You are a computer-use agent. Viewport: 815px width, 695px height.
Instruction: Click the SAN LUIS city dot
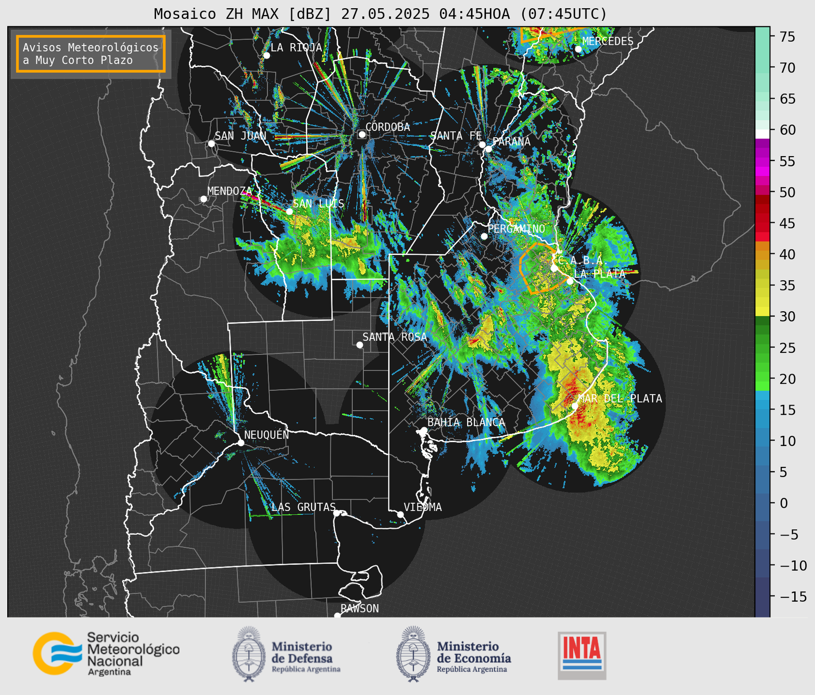click(289, 212)
